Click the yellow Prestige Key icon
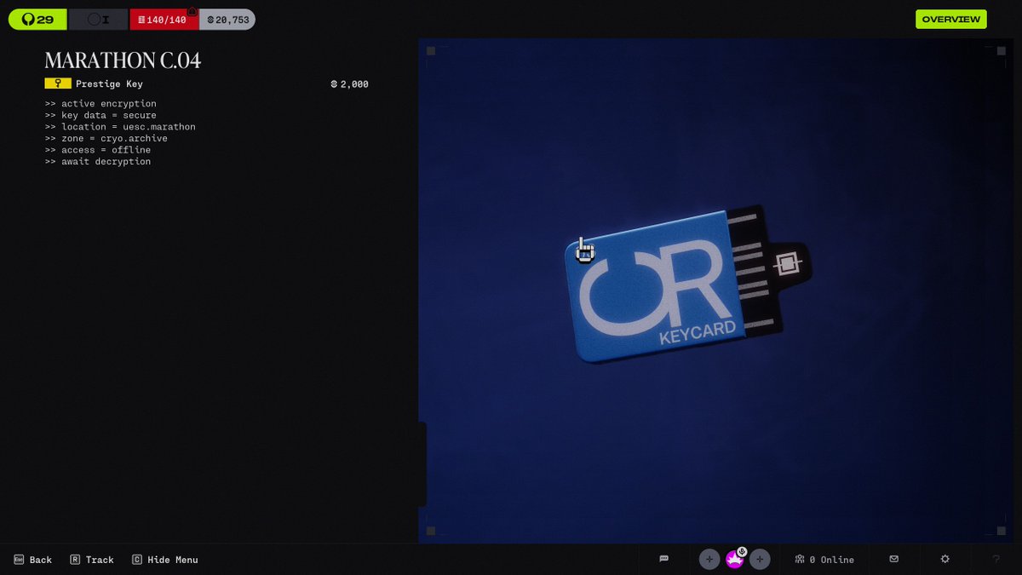This screenshot has height=575, width=1022. 58,83
